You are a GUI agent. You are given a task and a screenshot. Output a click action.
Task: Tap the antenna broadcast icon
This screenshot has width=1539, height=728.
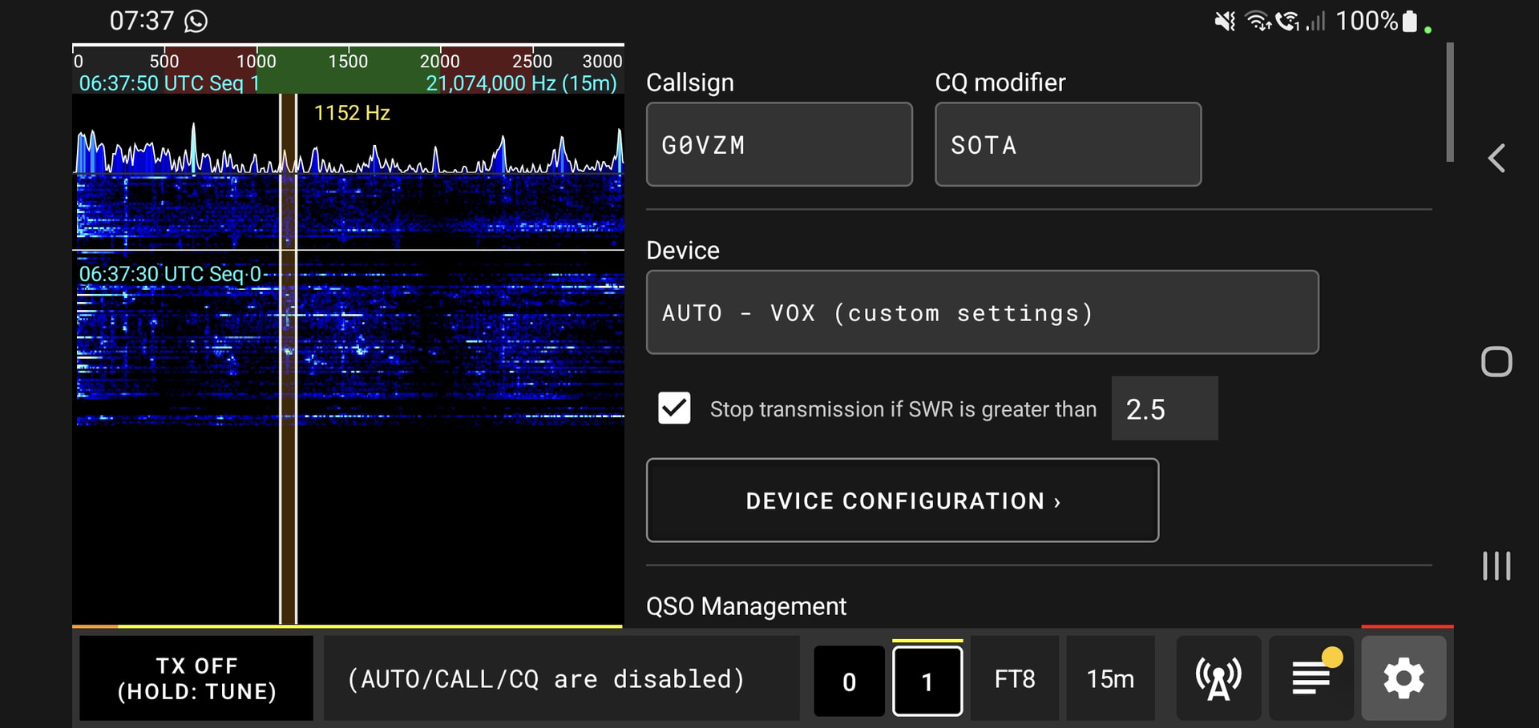click(1218, 678)
